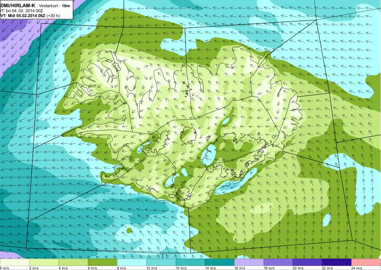The image size is (381, 270).
Task: Click the medium teal 12 m/s legend swatch
Action: 190,262
